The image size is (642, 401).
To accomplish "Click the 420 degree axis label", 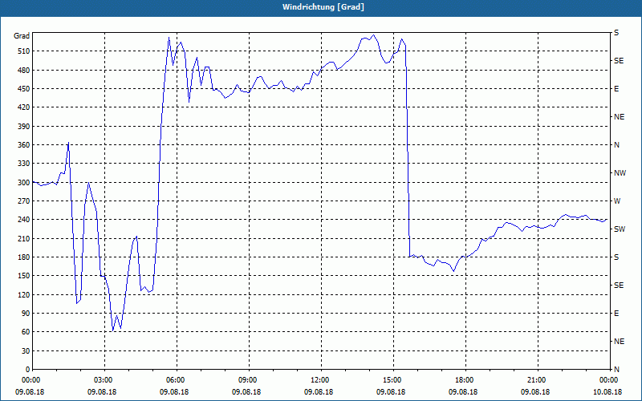I will point(24,107).
